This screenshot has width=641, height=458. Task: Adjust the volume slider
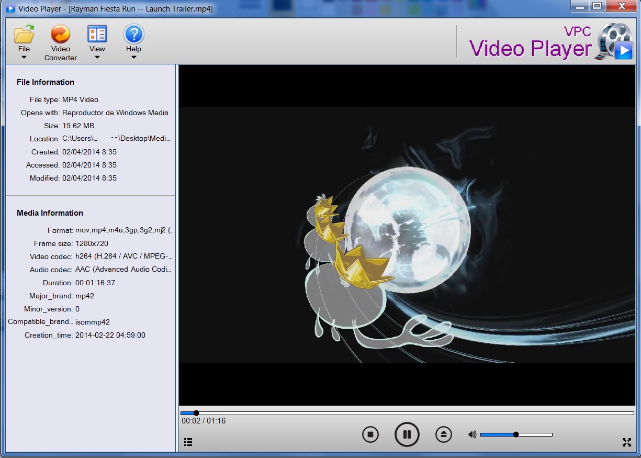pos(516,434)
